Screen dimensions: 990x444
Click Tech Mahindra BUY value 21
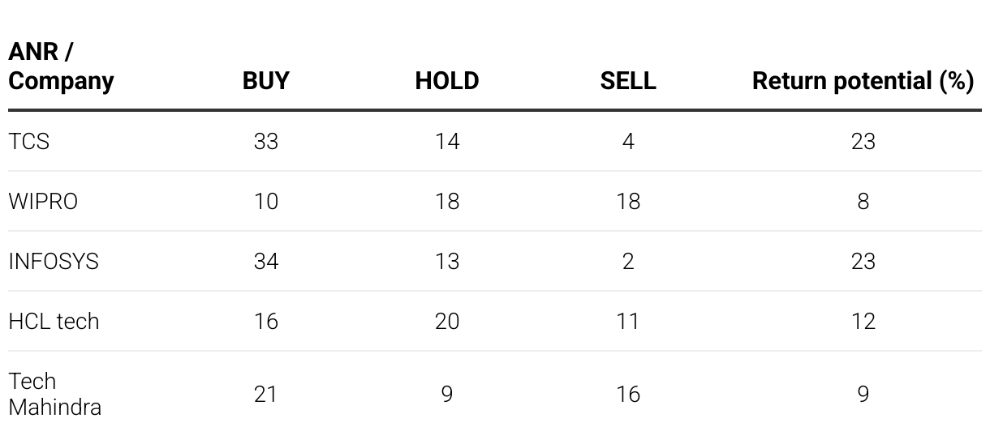pyautogui.click(x=266, y=395)
